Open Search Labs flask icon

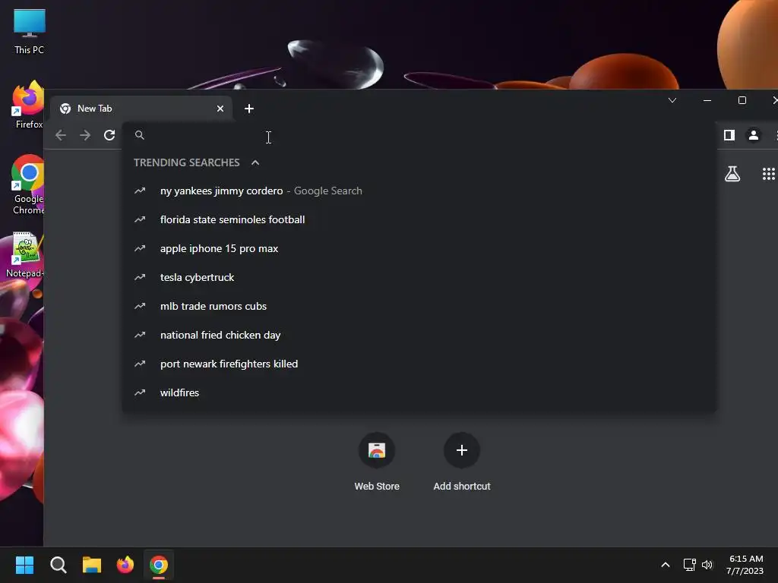point(732,174)
